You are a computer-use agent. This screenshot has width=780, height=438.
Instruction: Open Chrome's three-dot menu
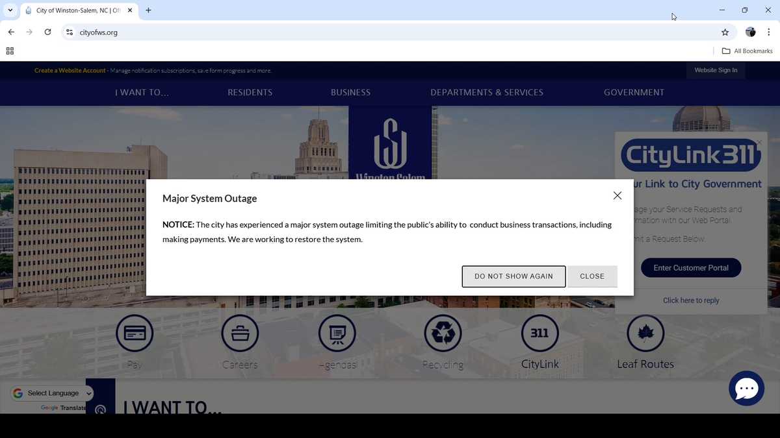tap(768, 32)
